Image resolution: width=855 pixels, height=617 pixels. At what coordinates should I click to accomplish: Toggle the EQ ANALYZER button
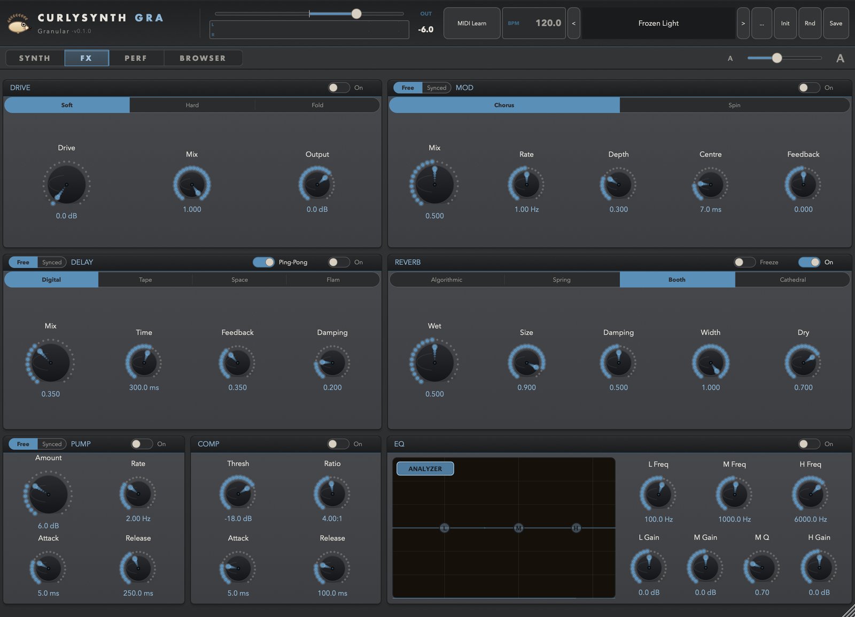tap(425, 468)
